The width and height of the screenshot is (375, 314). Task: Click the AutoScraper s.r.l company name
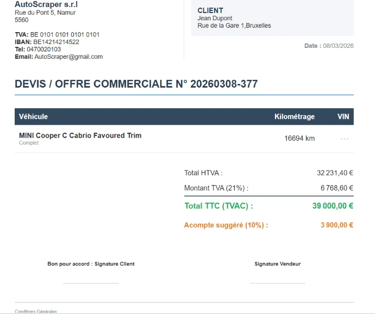coord(46,4)
